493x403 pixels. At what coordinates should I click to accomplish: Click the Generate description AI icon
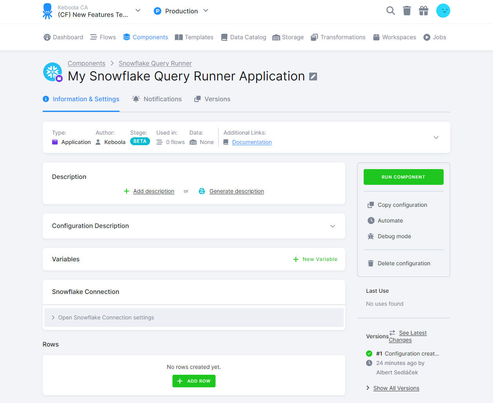(202, 191)
